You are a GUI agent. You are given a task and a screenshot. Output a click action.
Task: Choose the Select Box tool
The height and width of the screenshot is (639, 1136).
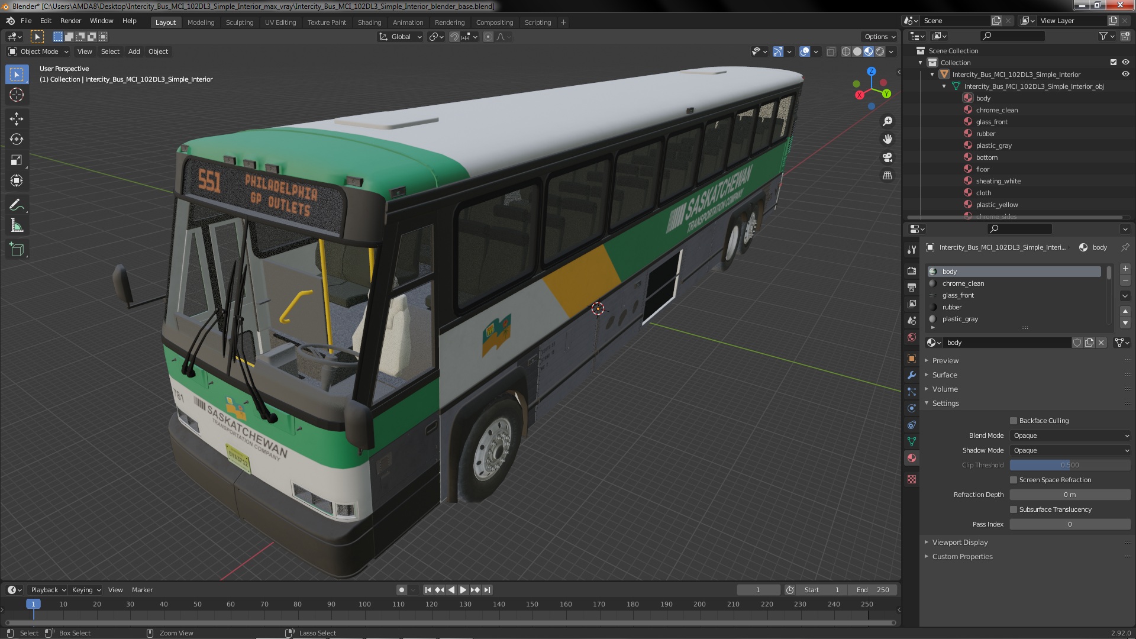[17, 75]
